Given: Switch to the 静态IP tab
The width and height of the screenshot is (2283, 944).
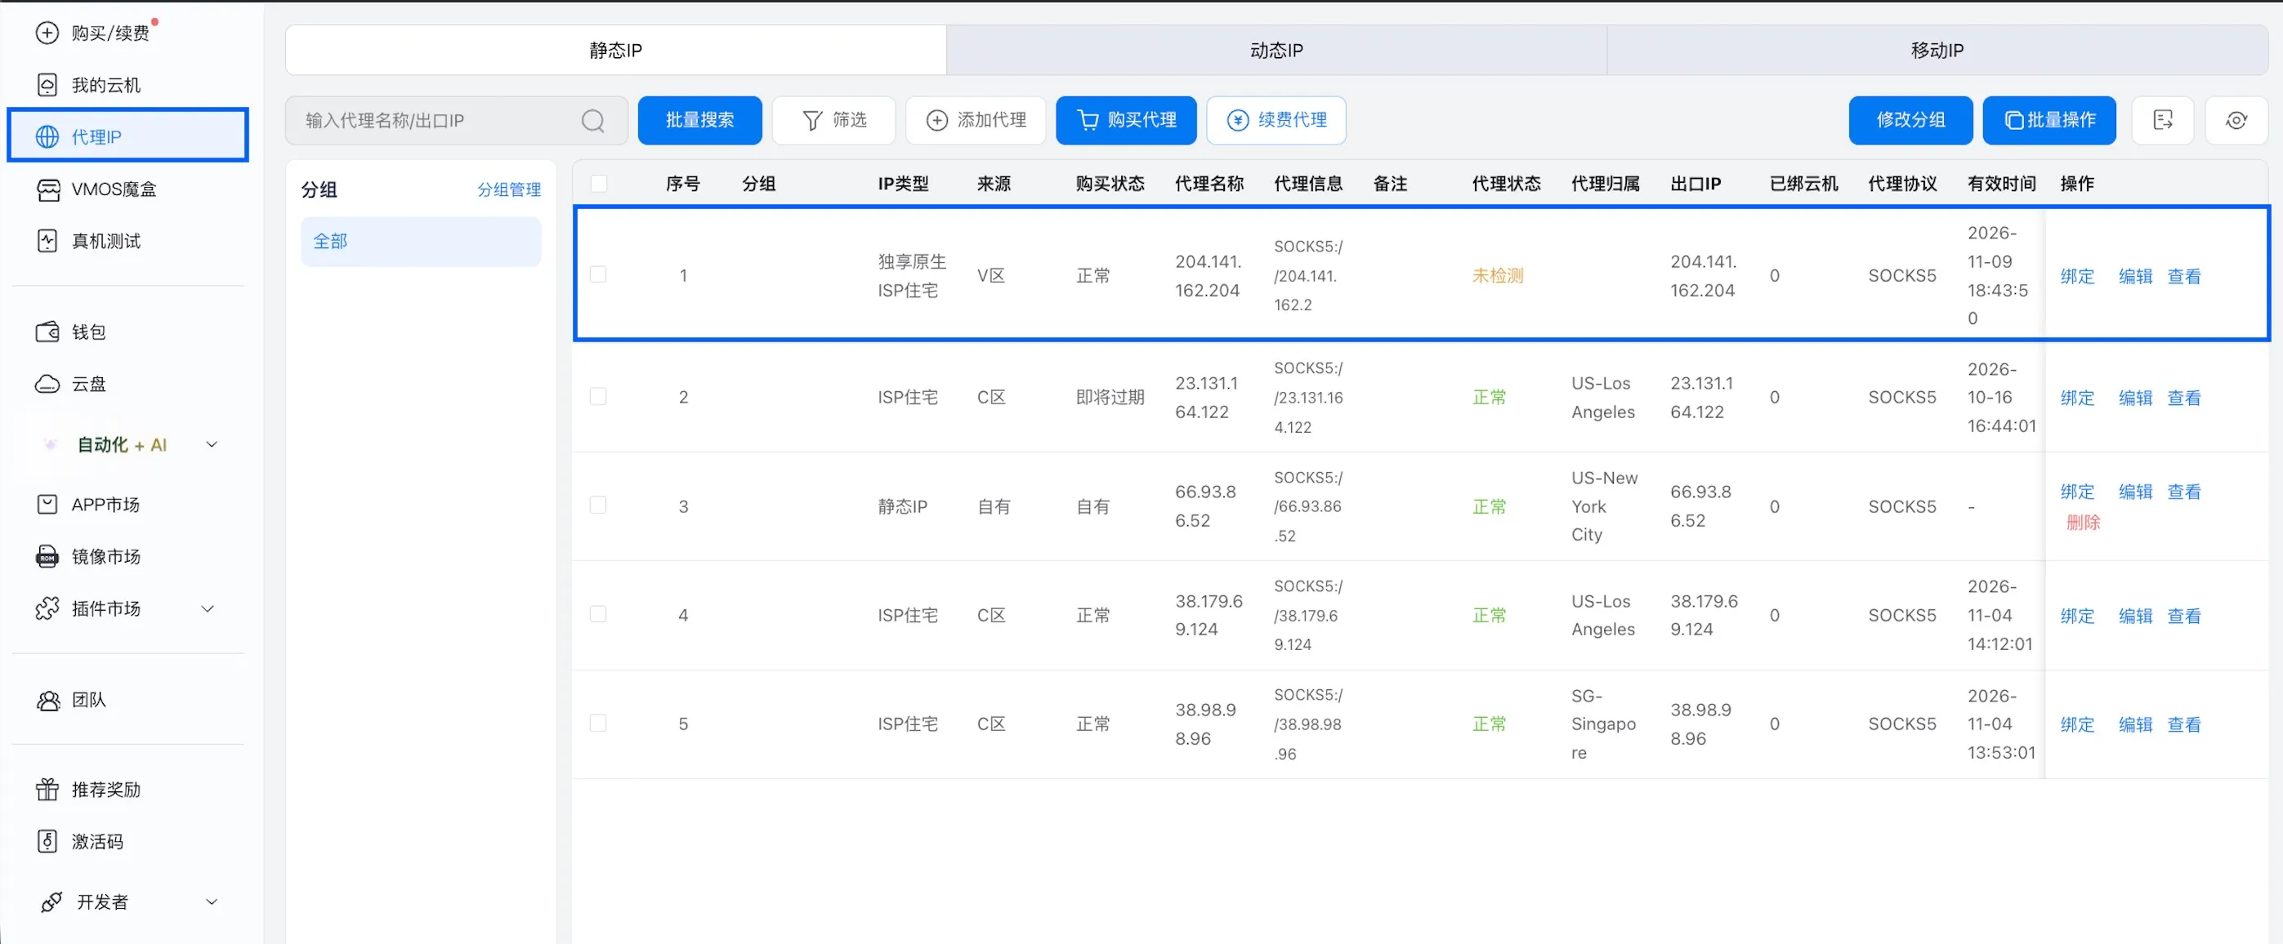Looking at the screenshot, I should (616, 51).
